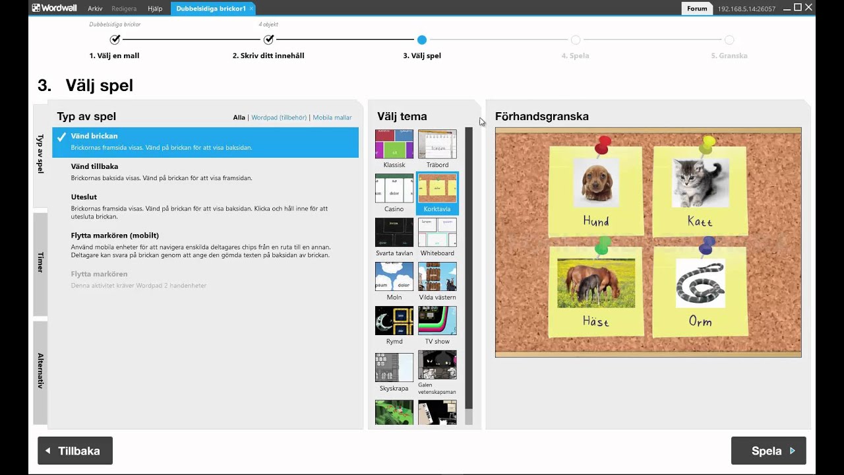Image resolution: width=844 pixels, height=475 pixels.
Task: Pick the Skyskrapa theme thumbnail
Action: point(394,367)
